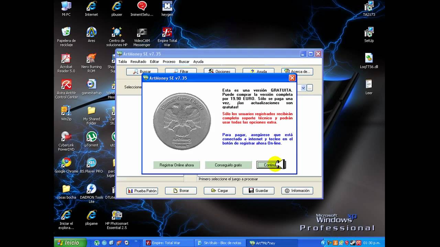440x247 pixels.
Task: Select the WinZip desktop icon
Action: (66, 113)
